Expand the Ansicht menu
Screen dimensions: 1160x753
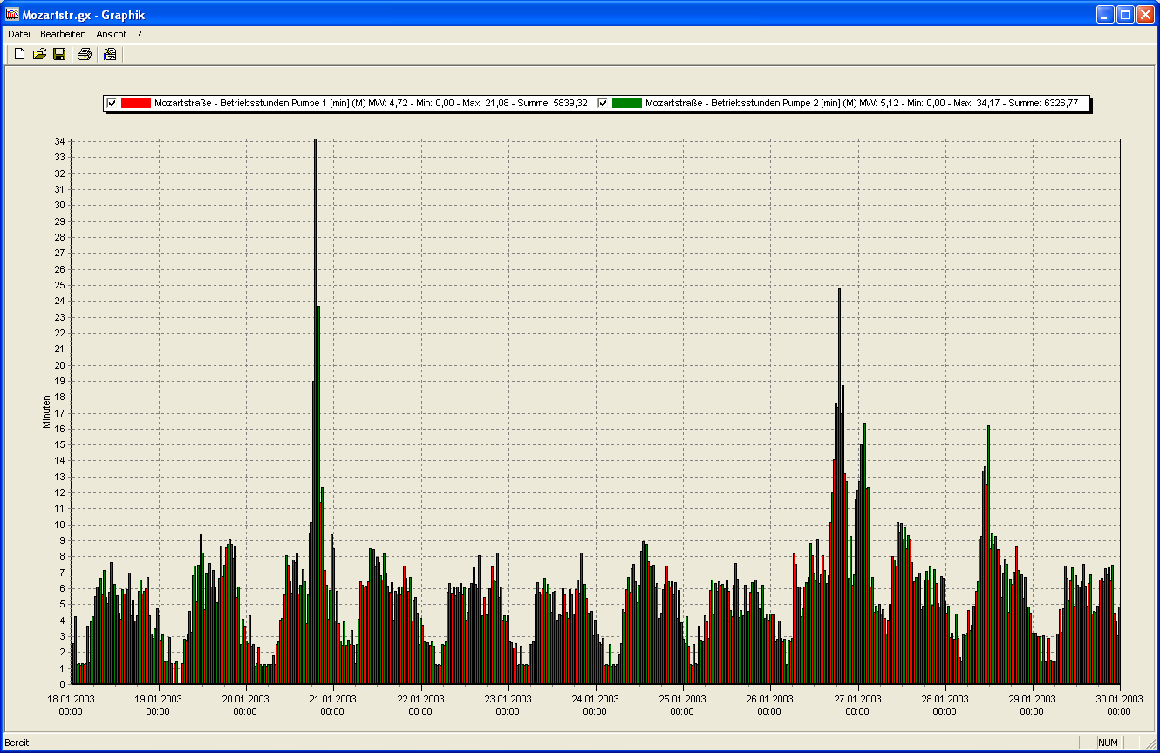click(112, 34)
